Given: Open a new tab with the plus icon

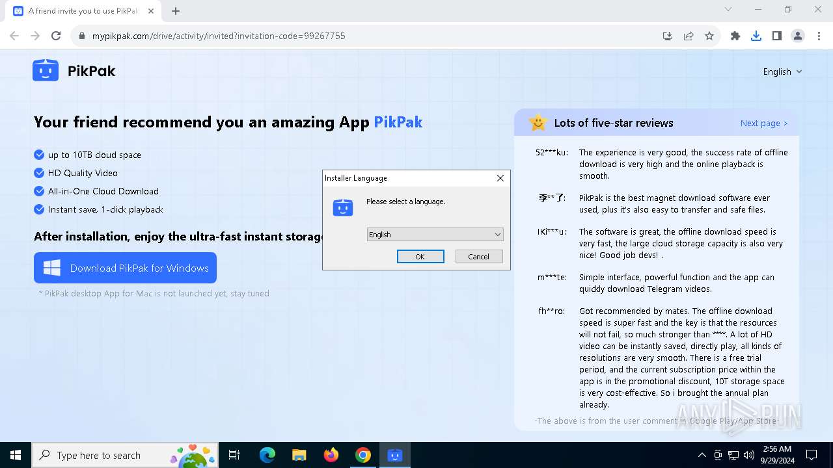Looking at the screenshot, I should pyautogui.click(x=176, y=10).
